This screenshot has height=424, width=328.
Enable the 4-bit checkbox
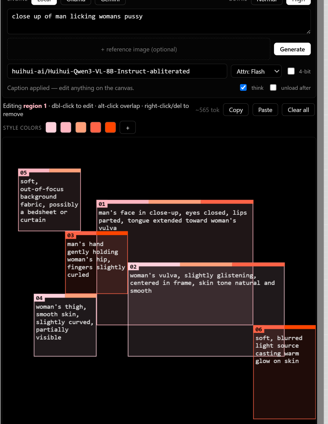pyautogui.click(x=291, y=71)
